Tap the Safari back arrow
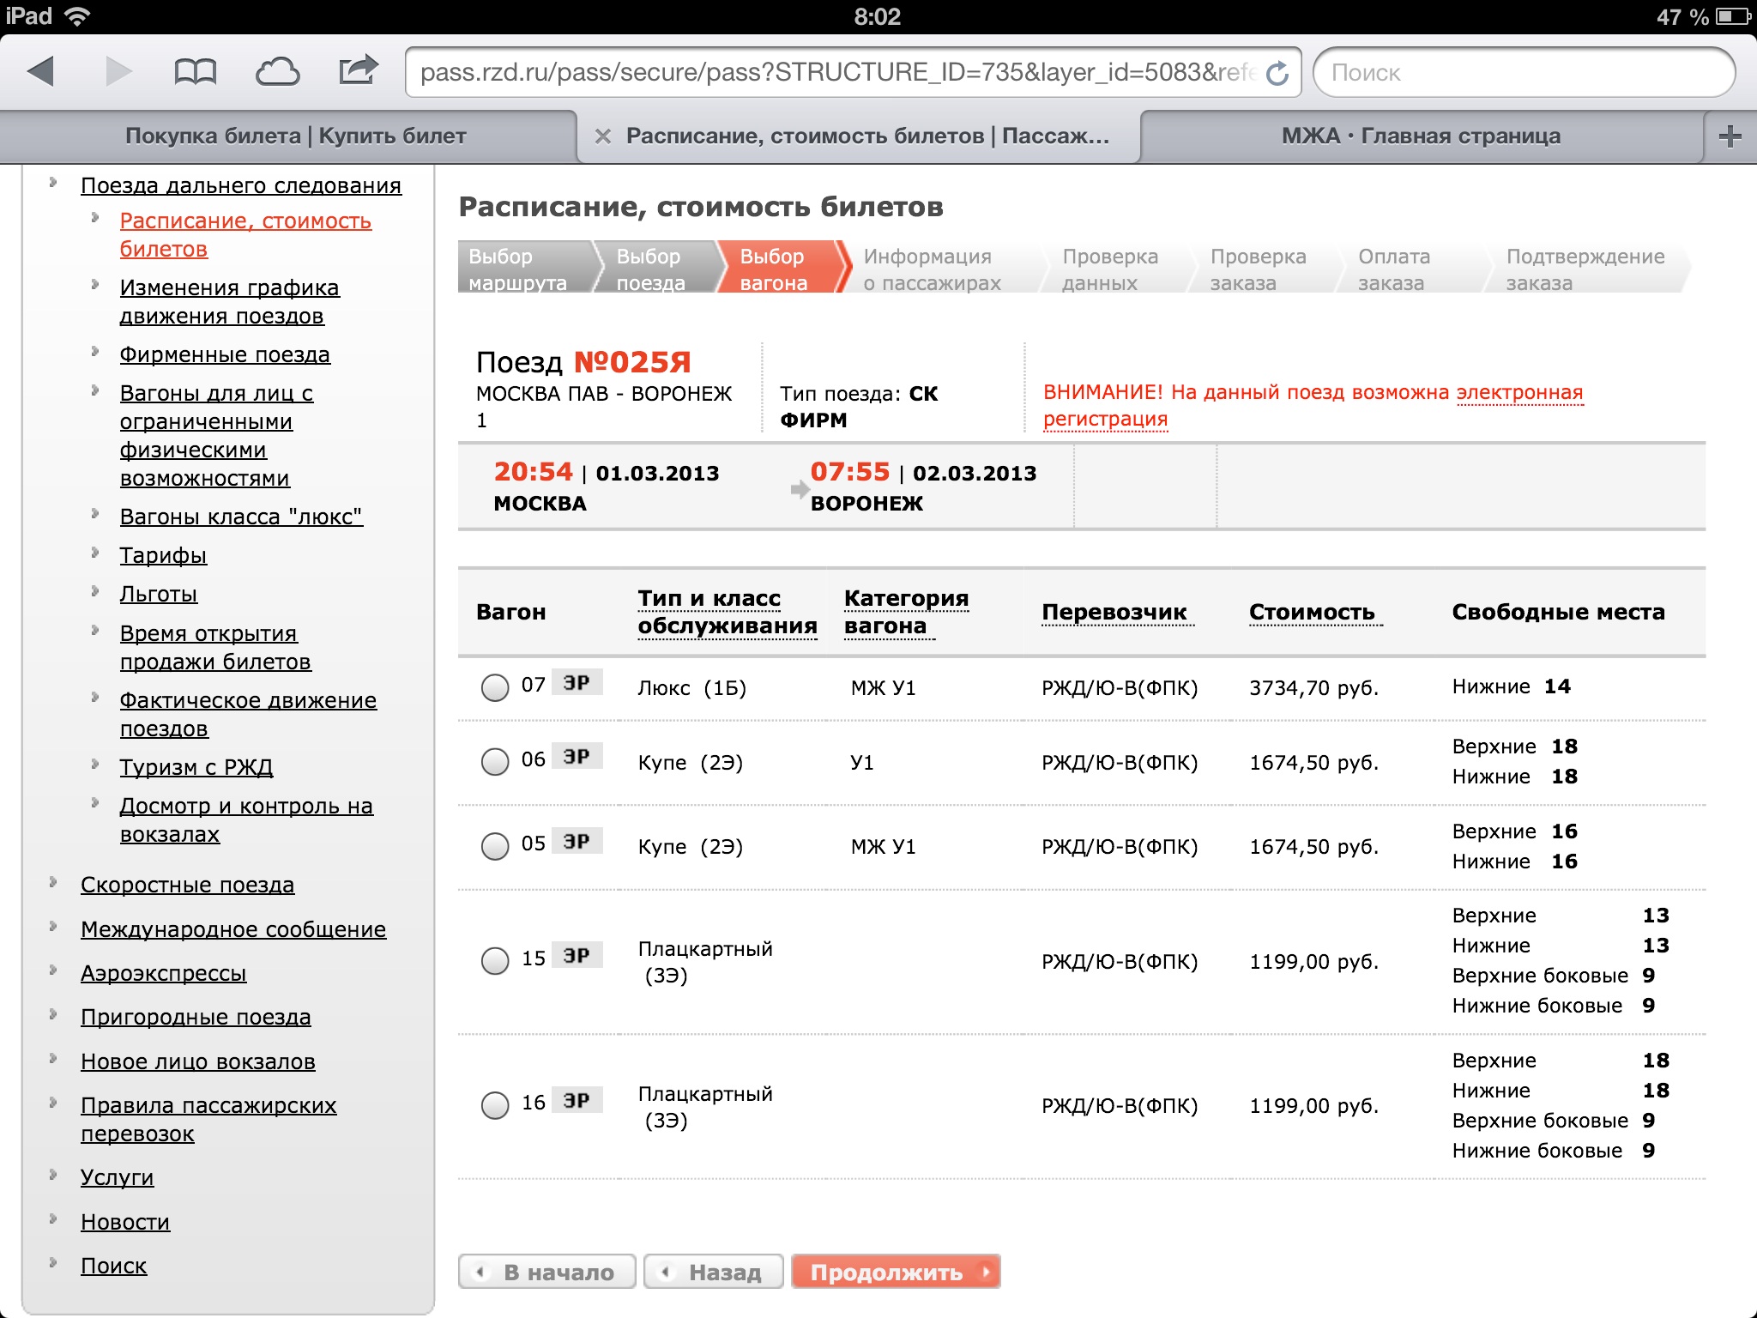This screenshot has width=1757, height=1318. coord(41,72)
